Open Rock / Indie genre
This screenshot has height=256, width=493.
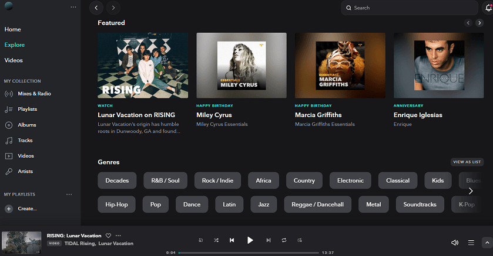coord(217,180)
